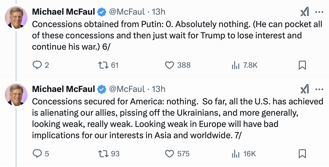This screenshot has width=329, height=167.
Task: Like the tweet with 575 likes
Action: pos(169,154)
